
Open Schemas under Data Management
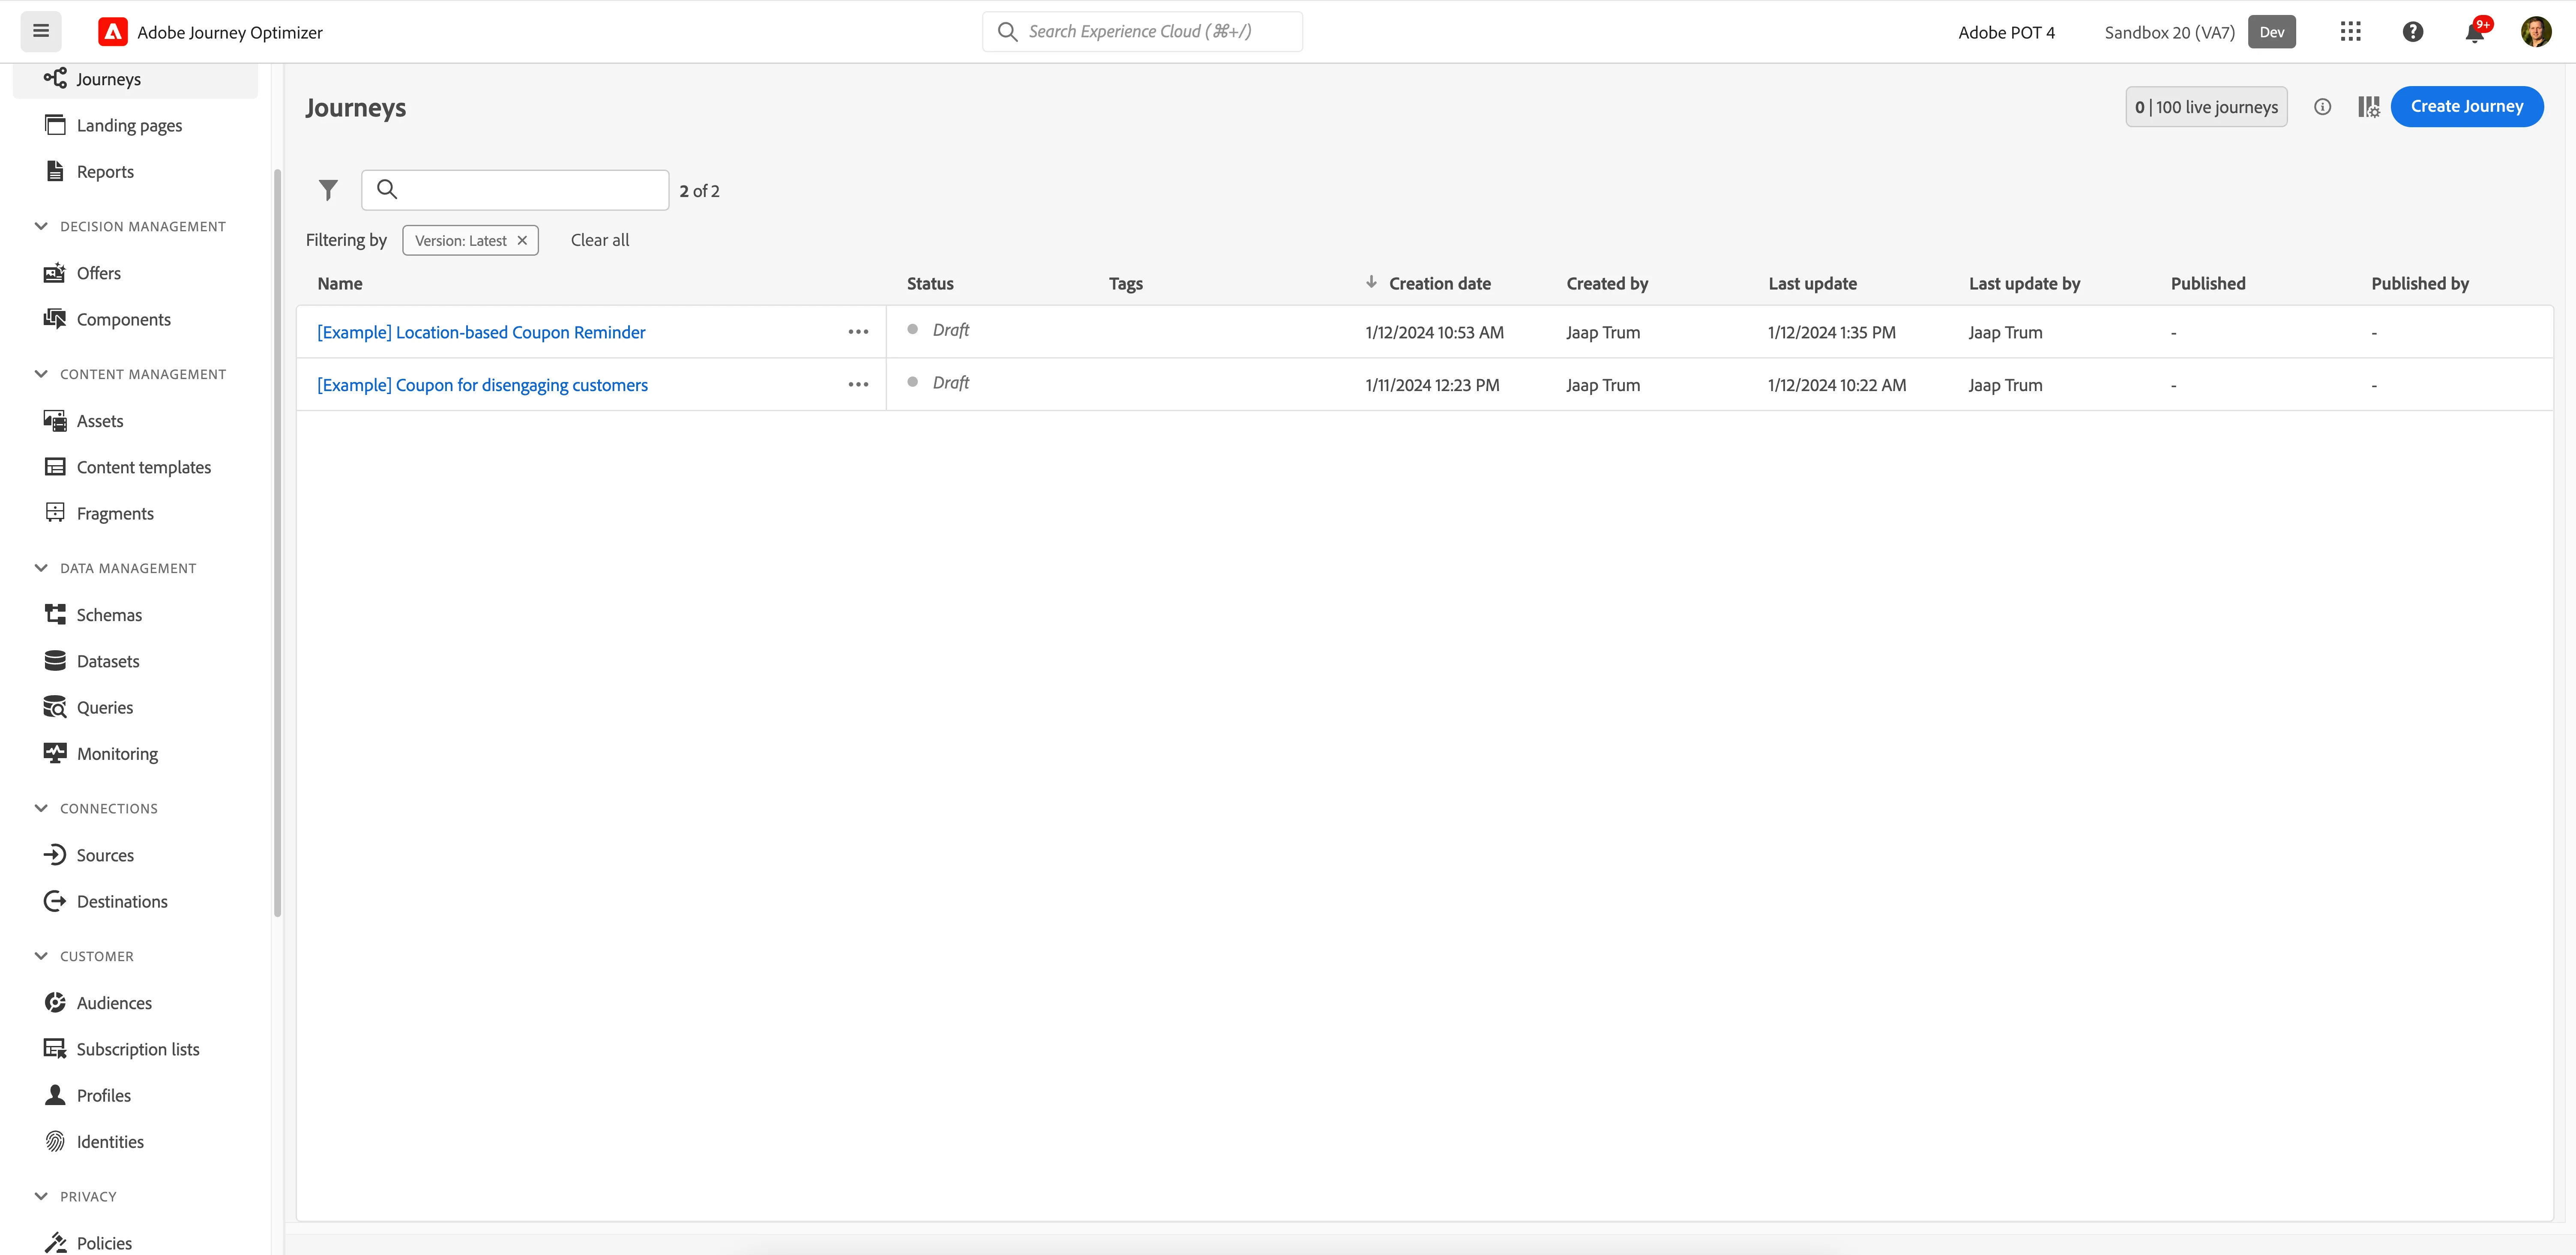tap(109, 615)
